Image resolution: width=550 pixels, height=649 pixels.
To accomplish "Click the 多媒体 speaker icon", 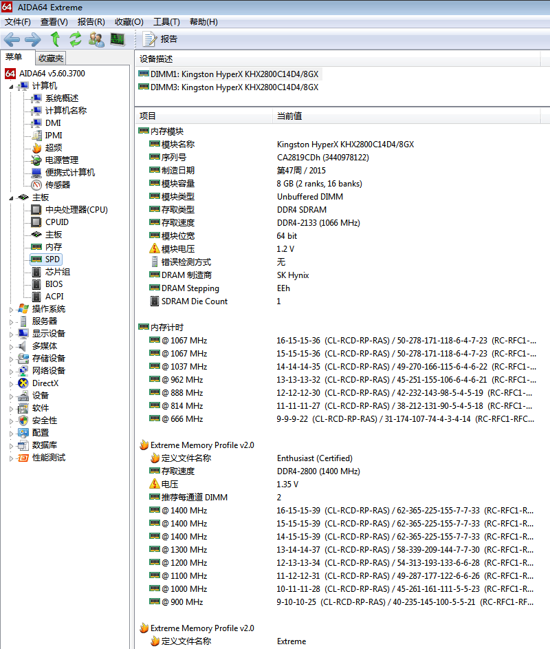I will (23, 346).
